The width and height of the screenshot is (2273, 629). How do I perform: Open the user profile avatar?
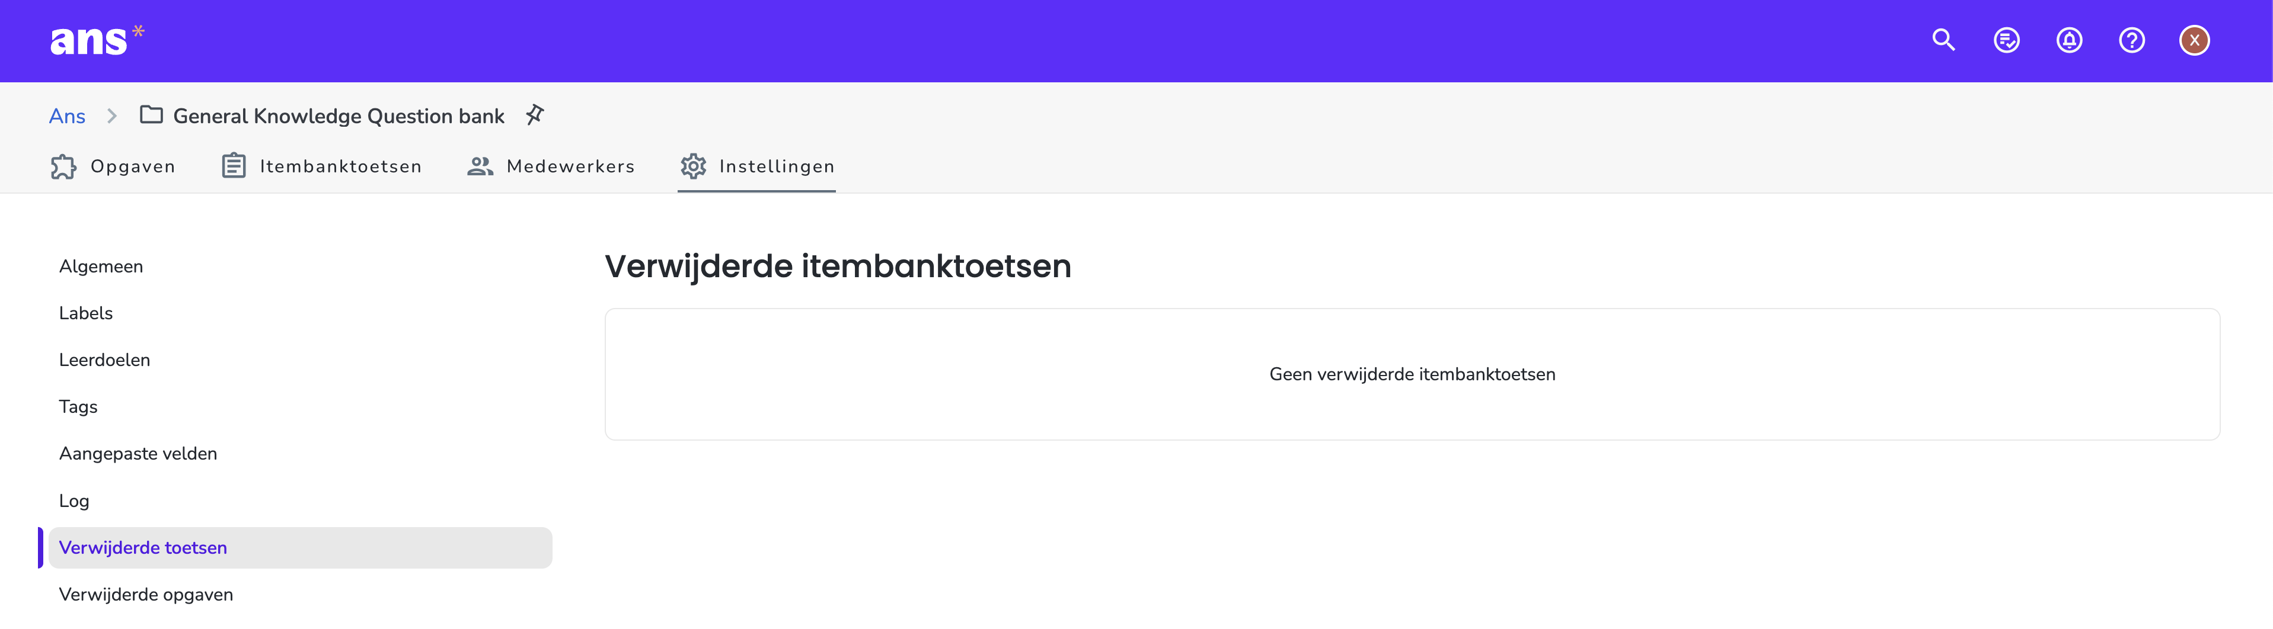2194,40
